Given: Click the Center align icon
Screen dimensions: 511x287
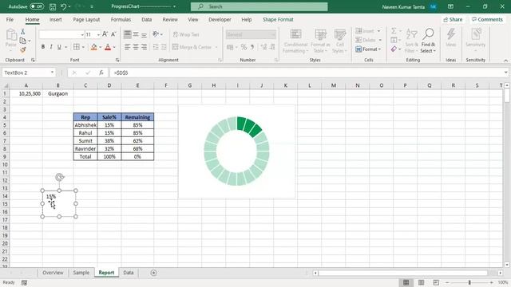Looking at the screenshot, I should pos(136,47).
